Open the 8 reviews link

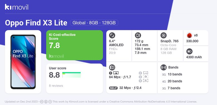point(56,86)
